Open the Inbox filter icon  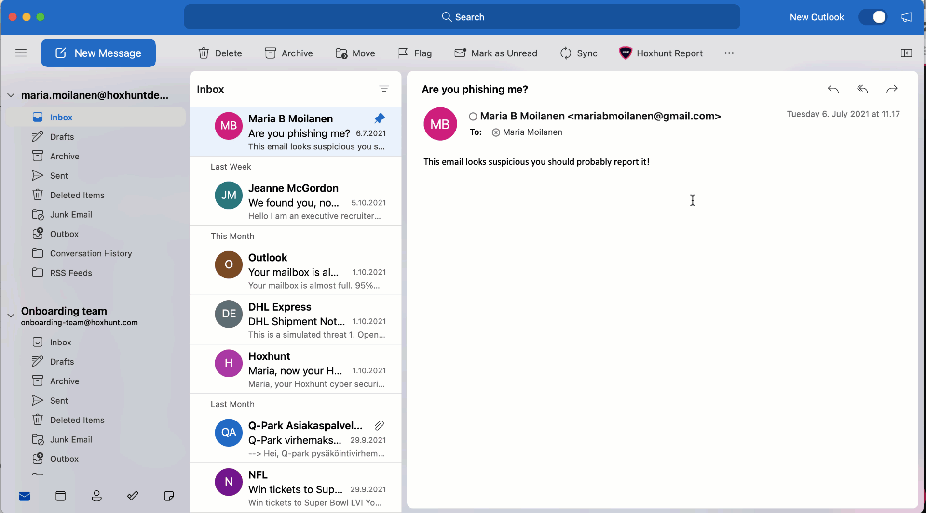(384, 89)
